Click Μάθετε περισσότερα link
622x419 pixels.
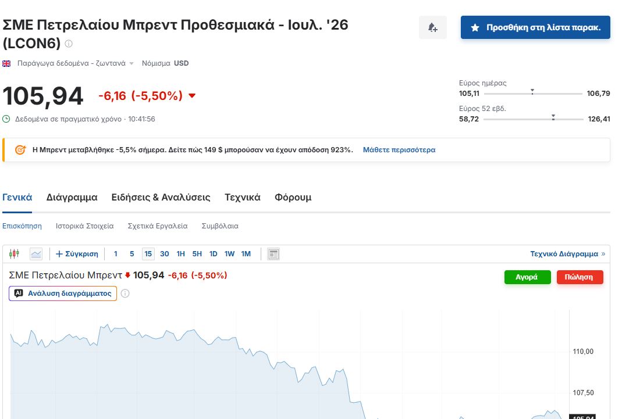click(x=399, y=150)
